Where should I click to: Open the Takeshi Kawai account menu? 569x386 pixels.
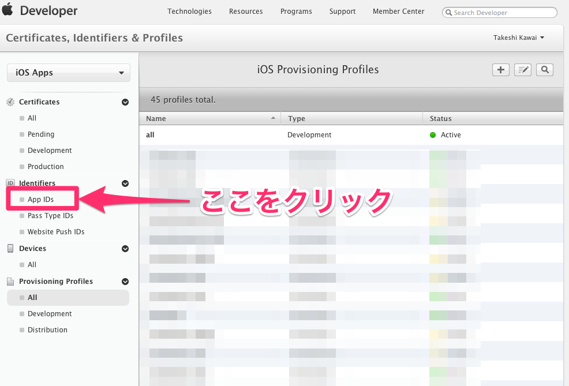tap(518, 38)
